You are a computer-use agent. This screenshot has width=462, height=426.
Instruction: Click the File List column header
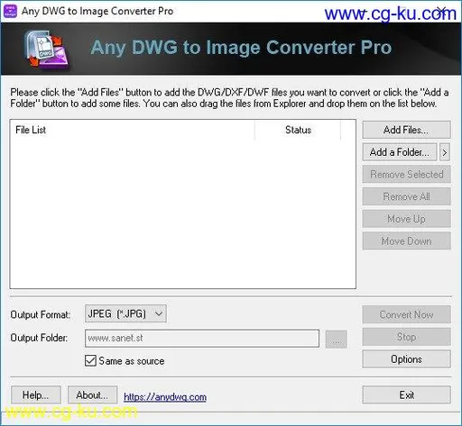(x=133, y=130)
